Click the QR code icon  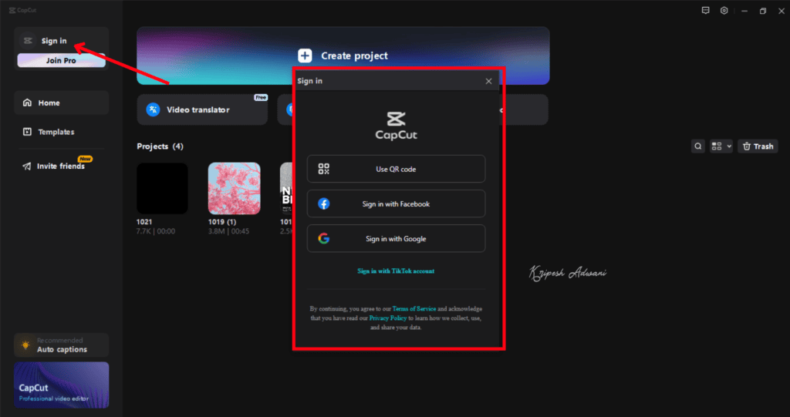tap(324, 170)
